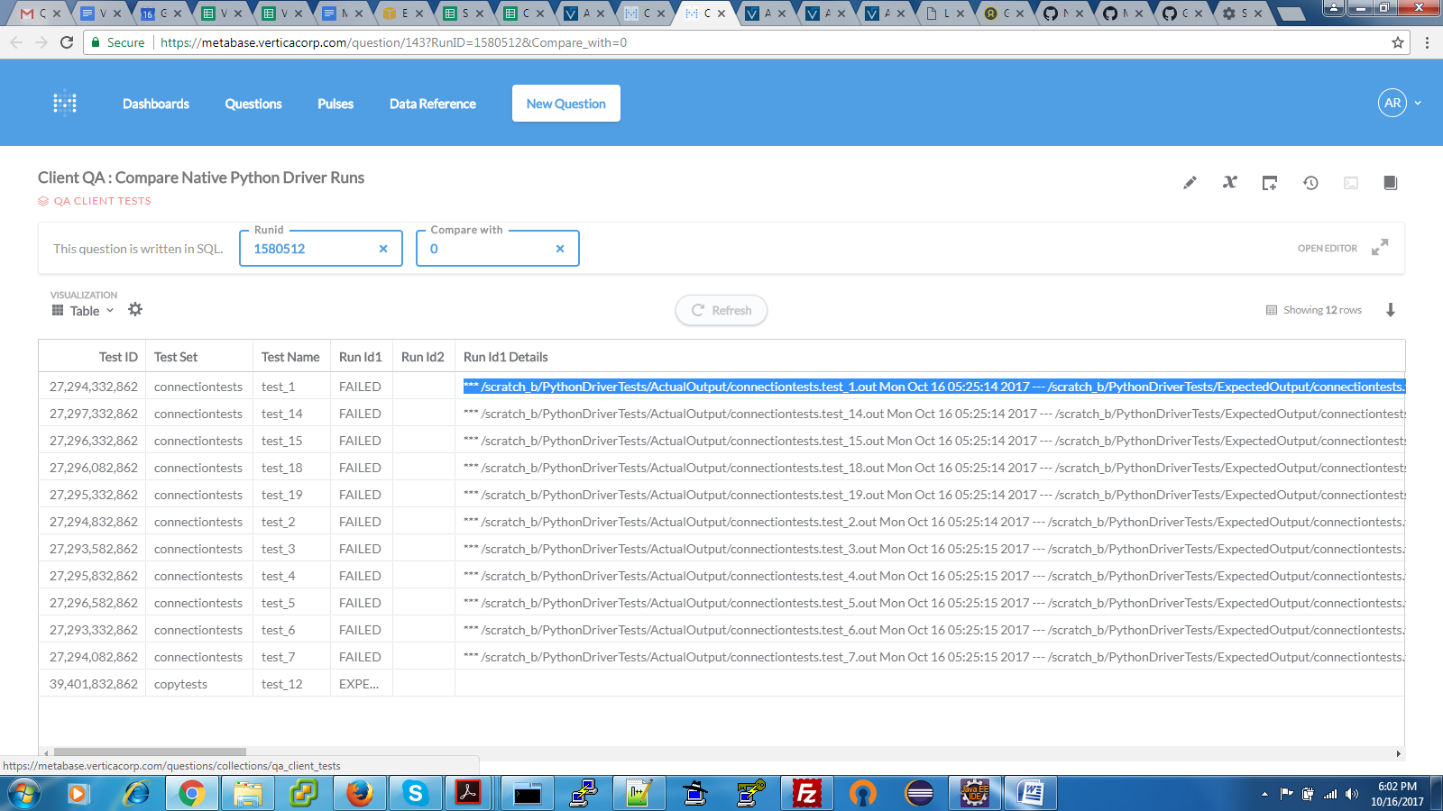This screenshot has width=1443, height=811.
Task: Download the query results
Action: [1390, 310]
